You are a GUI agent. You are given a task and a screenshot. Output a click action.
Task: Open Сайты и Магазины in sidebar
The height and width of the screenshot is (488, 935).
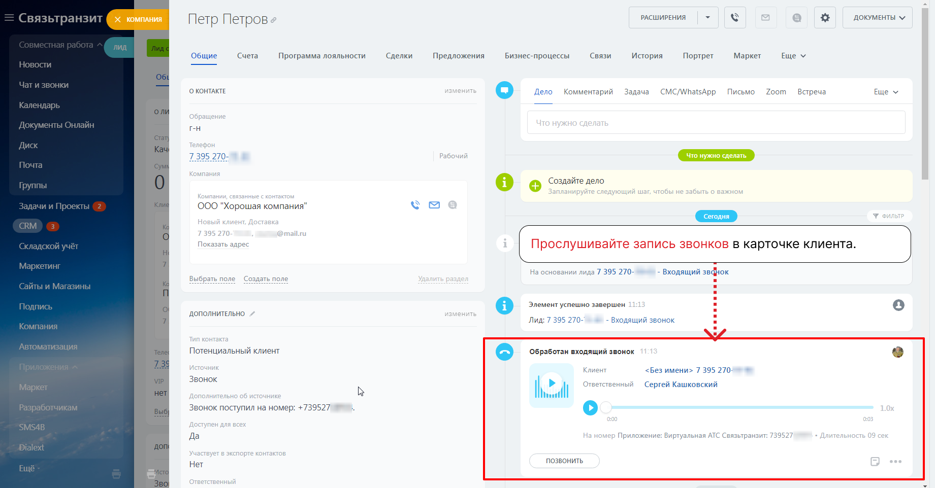tap(55, 287)
